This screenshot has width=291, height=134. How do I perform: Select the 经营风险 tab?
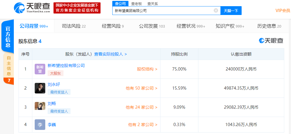[x=113, y=26]
